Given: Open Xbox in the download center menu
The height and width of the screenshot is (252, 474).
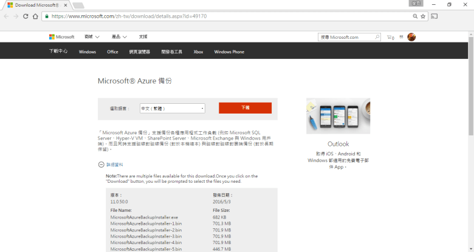Looking at the screenshot, I should click(x=198, y=52).
